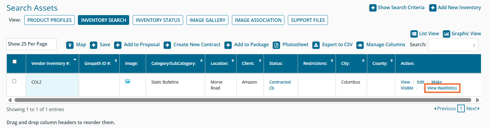Open the Product Profiles view tab
This screenshot has width=489, height=128.
point(49,20)
